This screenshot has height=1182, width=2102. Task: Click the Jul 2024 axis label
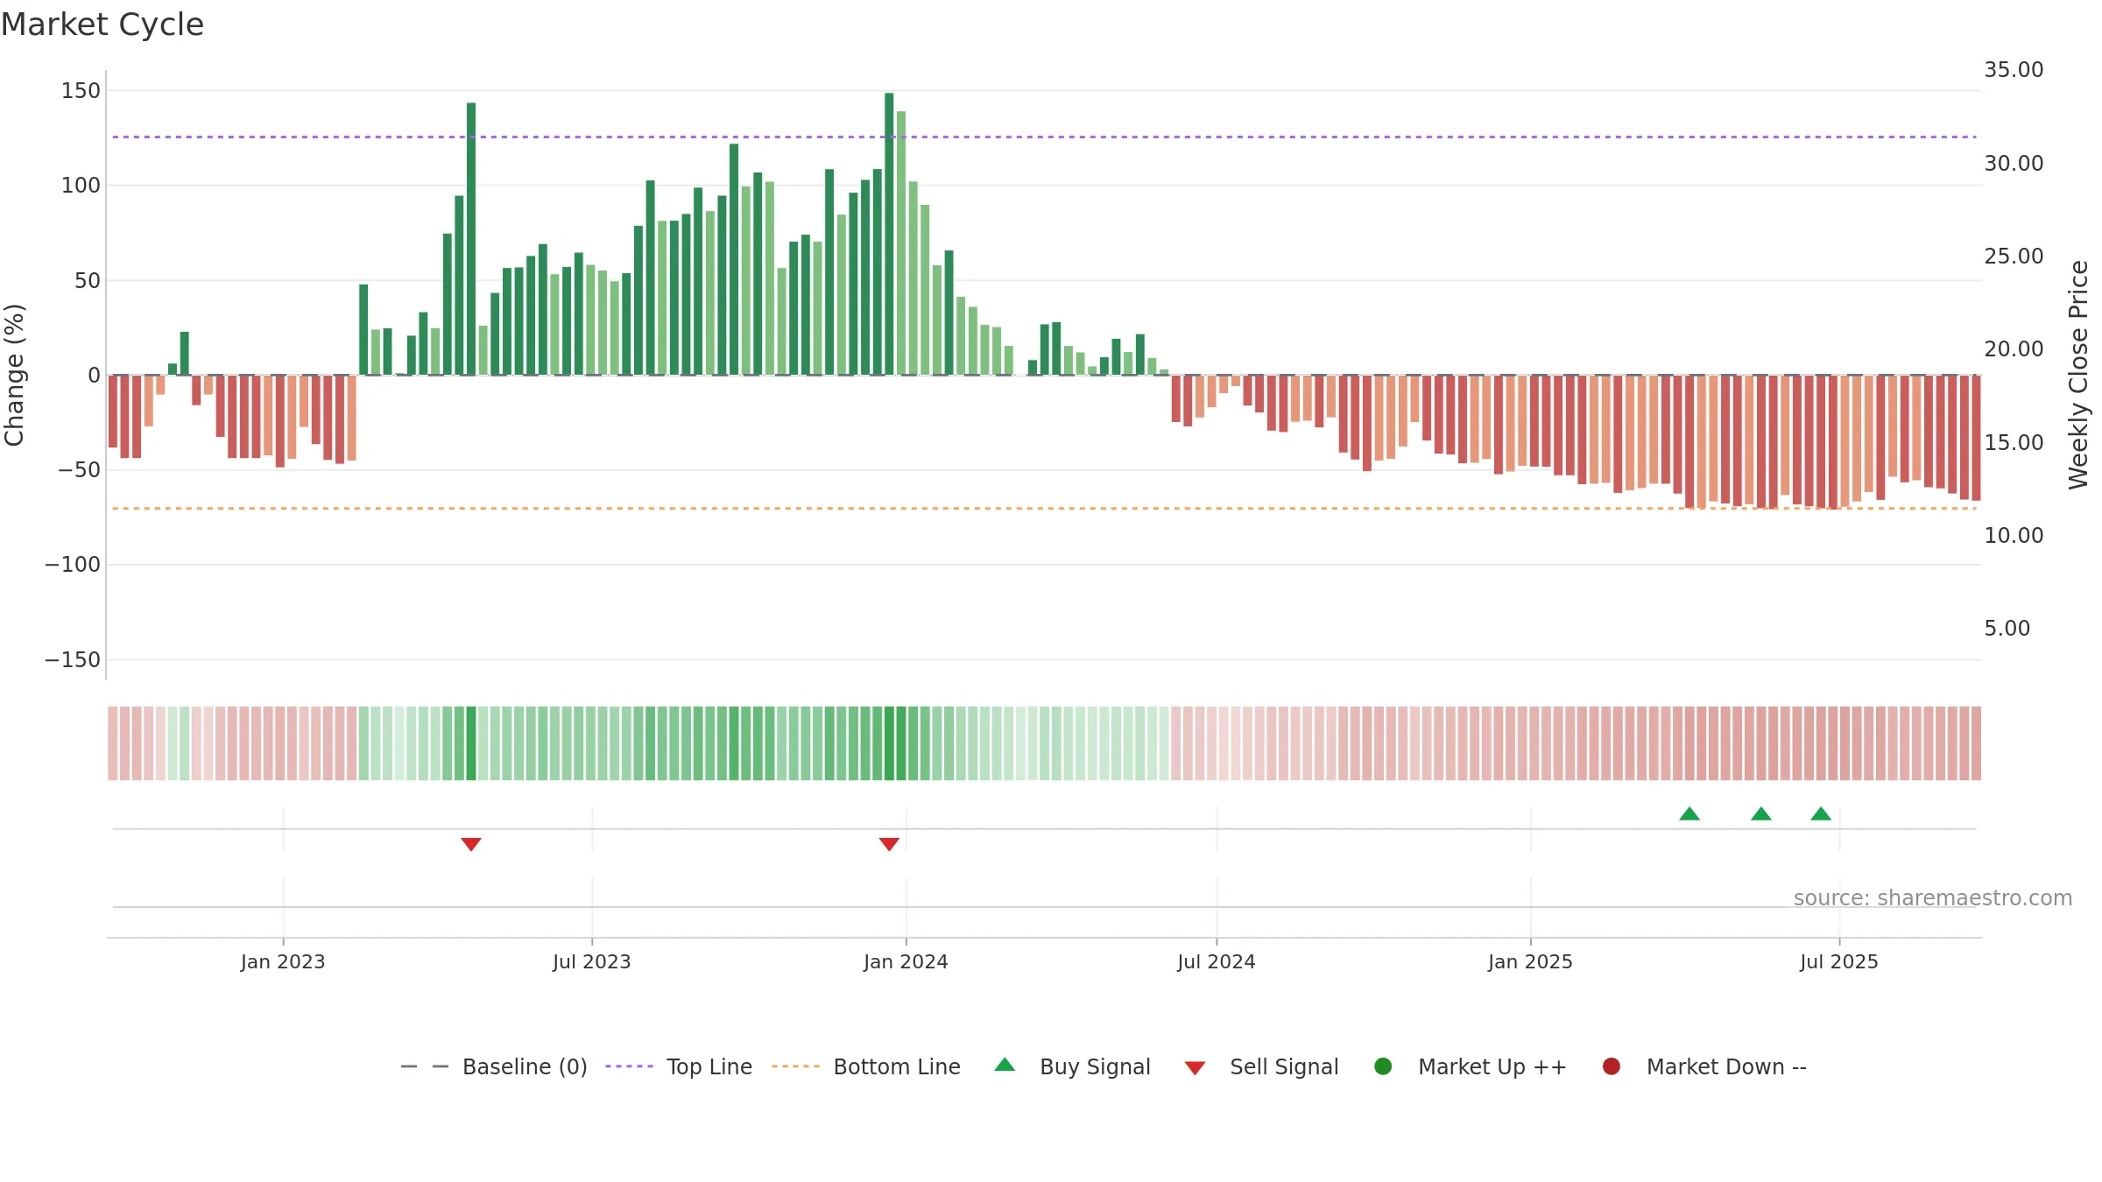click(1217, 961)
